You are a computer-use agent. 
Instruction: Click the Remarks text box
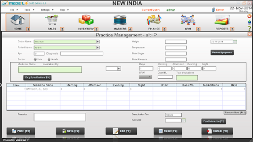pos(60,117)
